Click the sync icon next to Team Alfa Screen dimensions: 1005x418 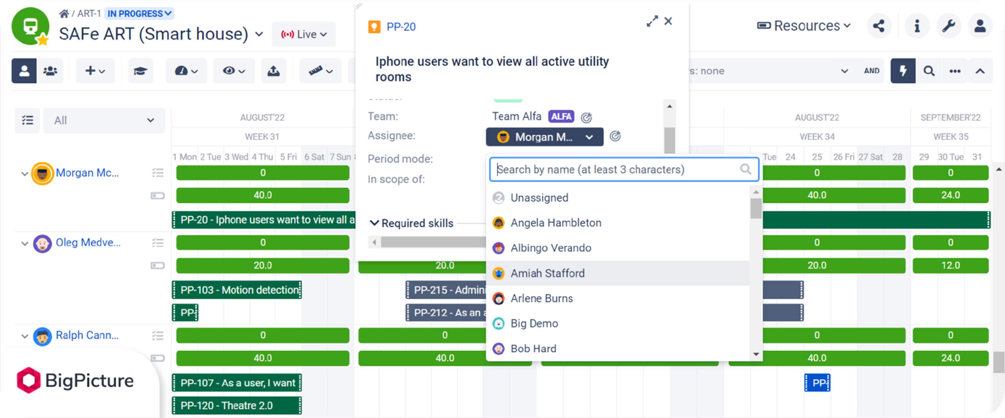coord(586,117)
